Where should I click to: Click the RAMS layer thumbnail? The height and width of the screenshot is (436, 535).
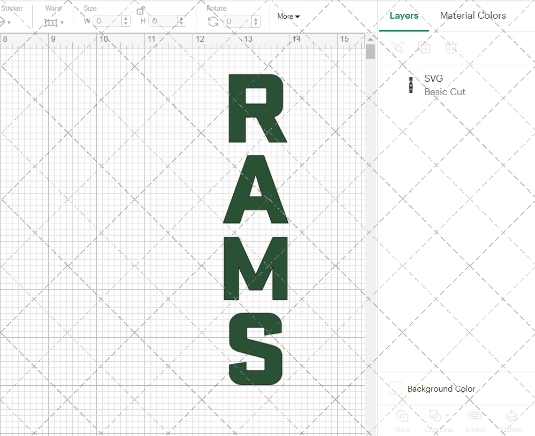411,85
